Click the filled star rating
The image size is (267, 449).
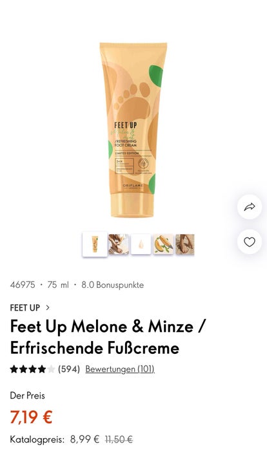(x=28, y=369)
